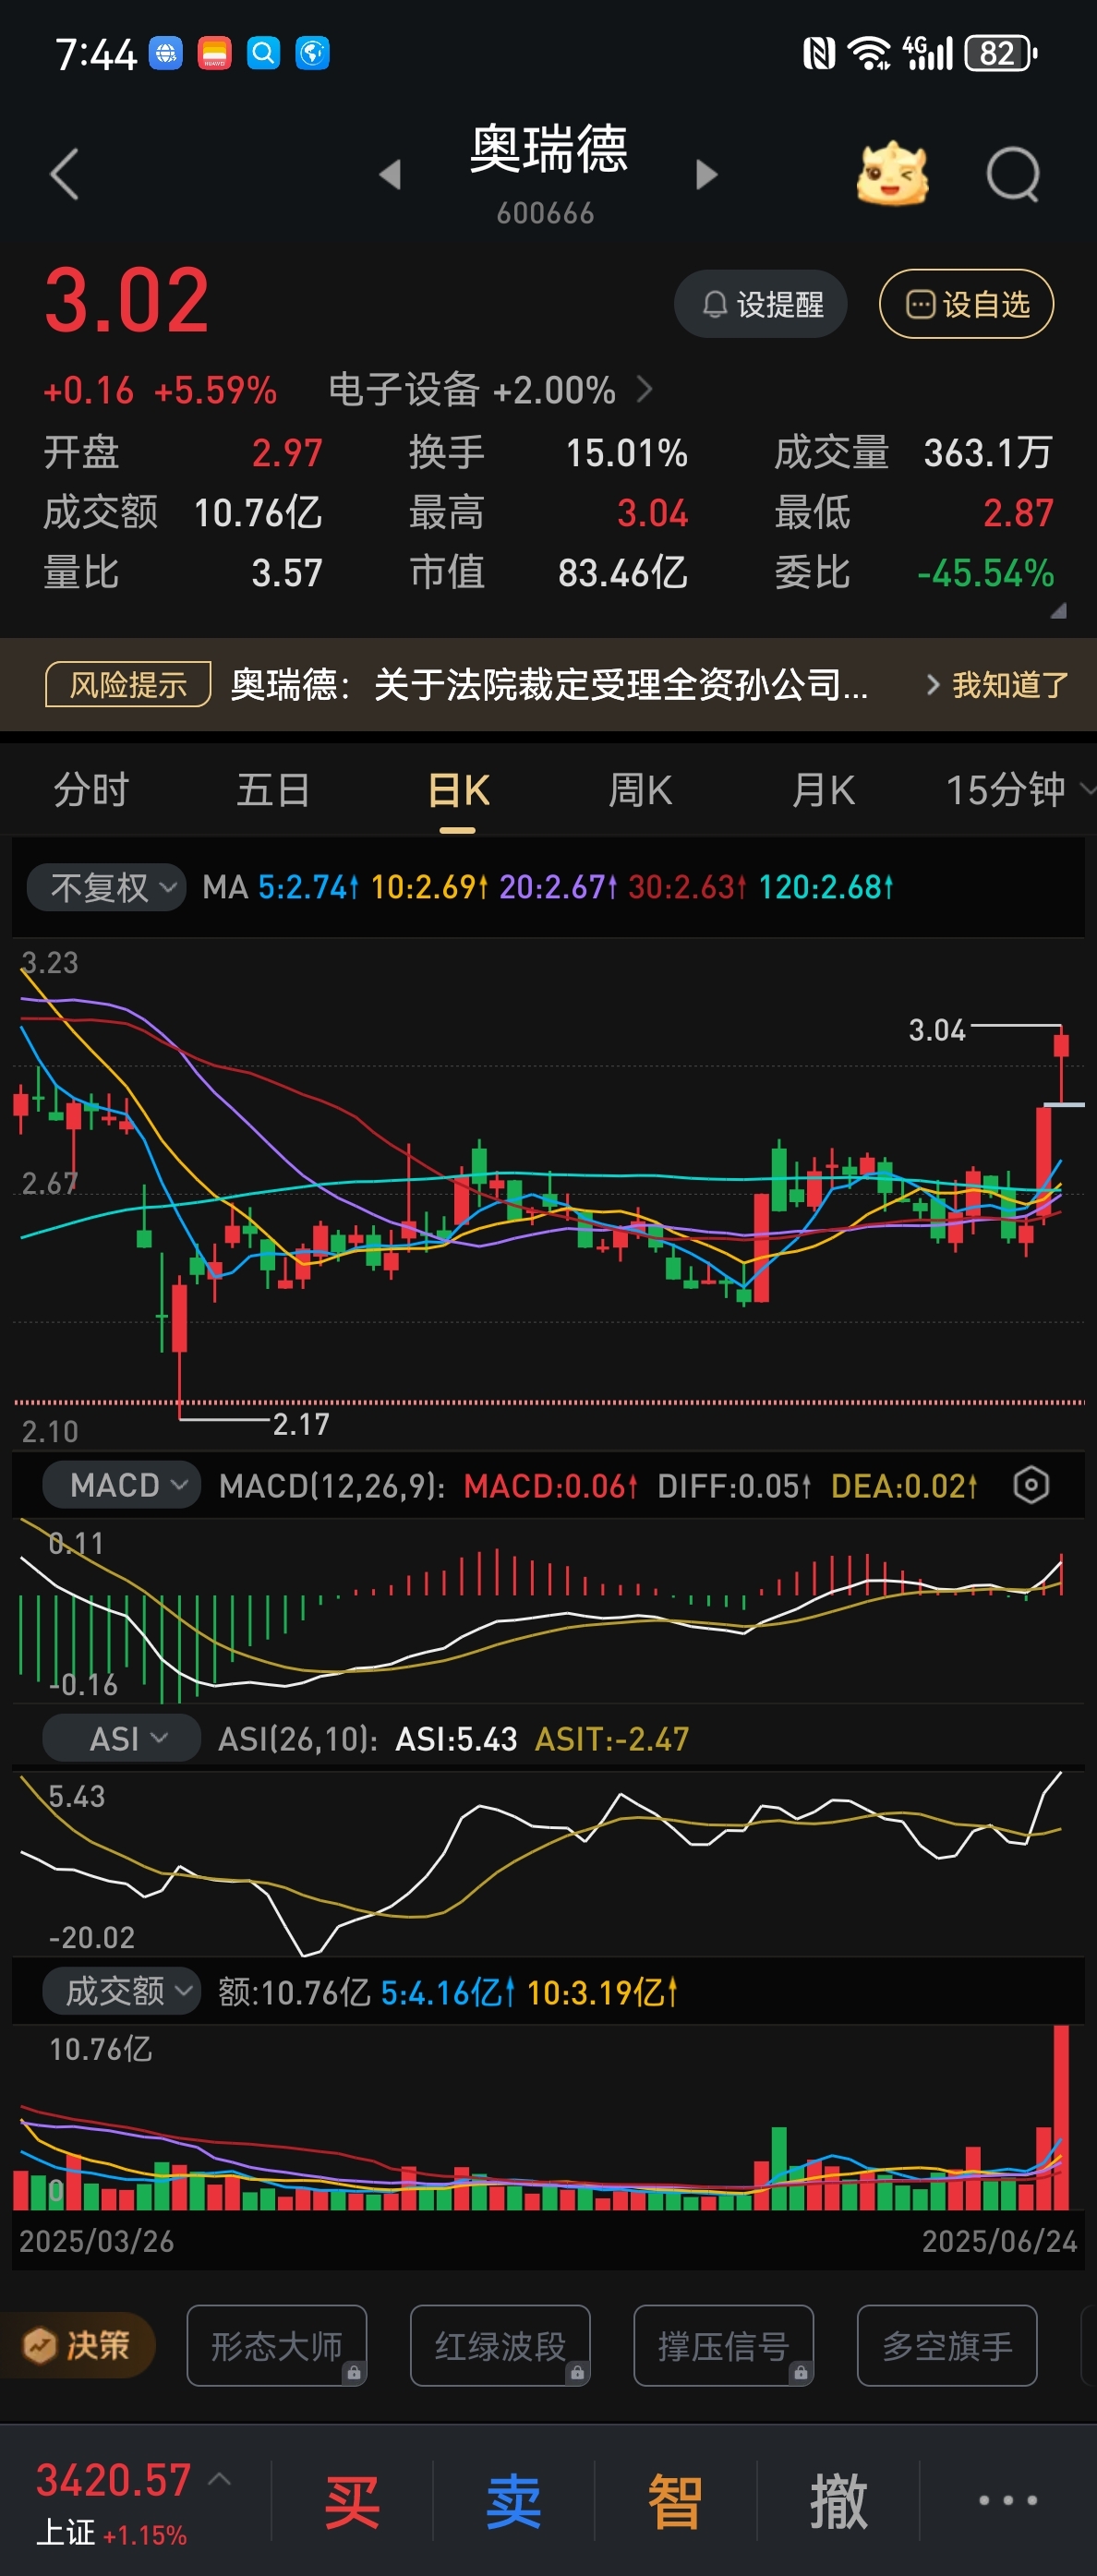Tap the 2025/06/24 end date label
Image resolution: width=1097 pixels, height=2576 pixels.
[999, 2241]
